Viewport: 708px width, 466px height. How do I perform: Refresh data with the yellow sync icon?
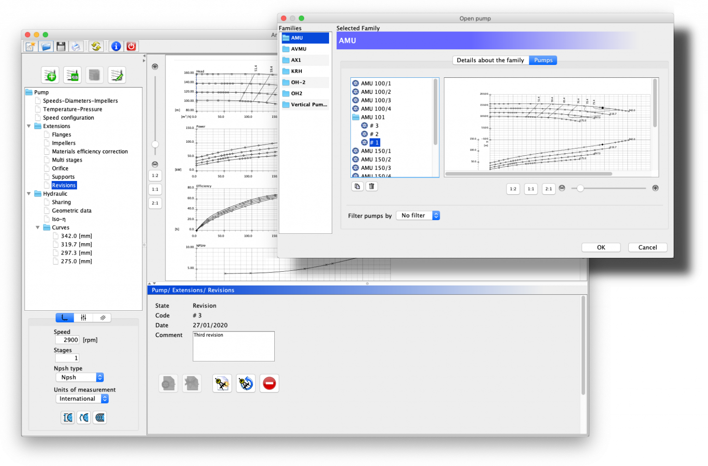[x=96, y=46]
